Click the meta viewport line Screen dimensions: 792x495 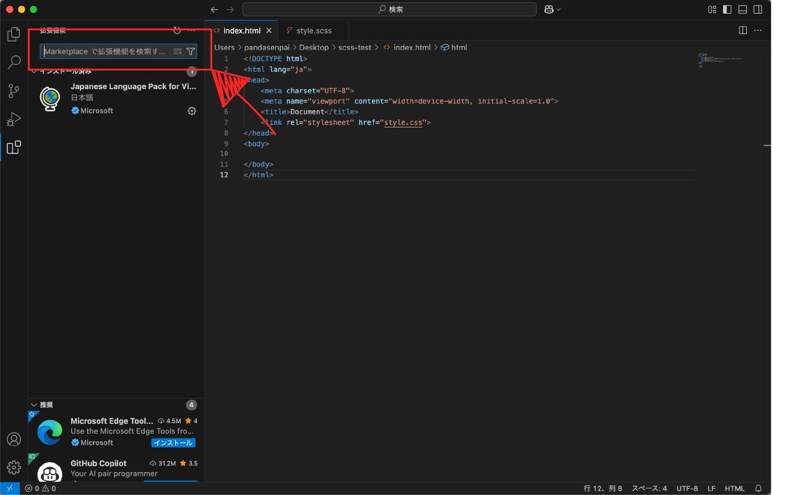(x=410, y=101)
